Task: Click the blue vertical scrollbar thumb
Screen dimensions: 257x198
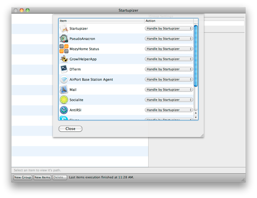Action: point(196,56)
